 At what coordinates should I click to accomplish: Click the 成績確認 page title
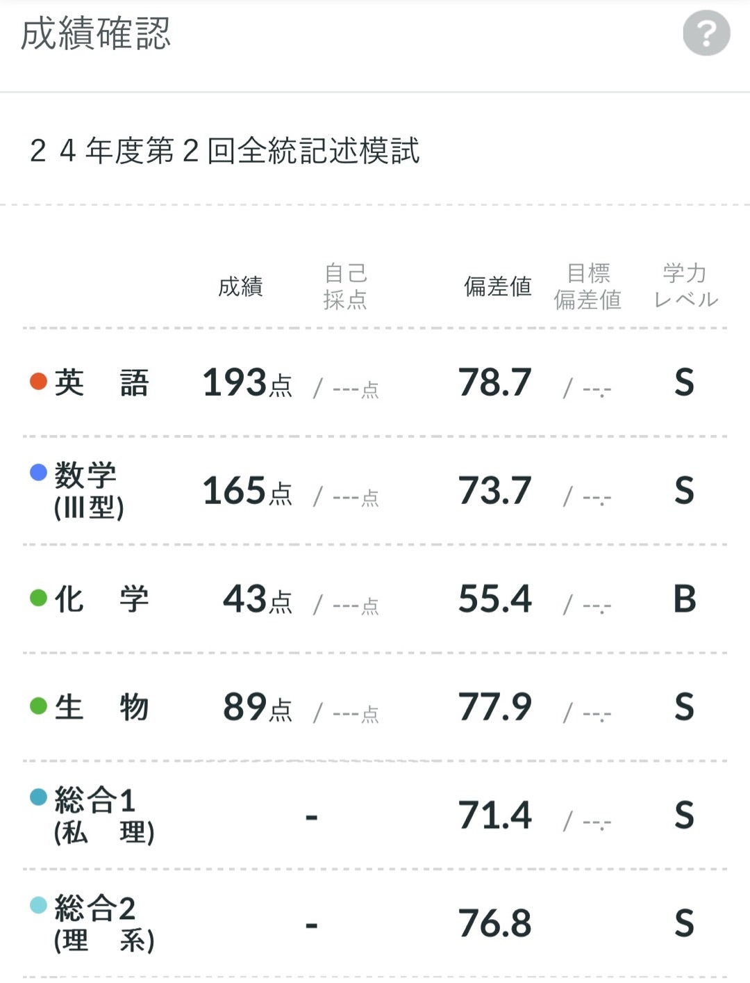coord(96,33)
